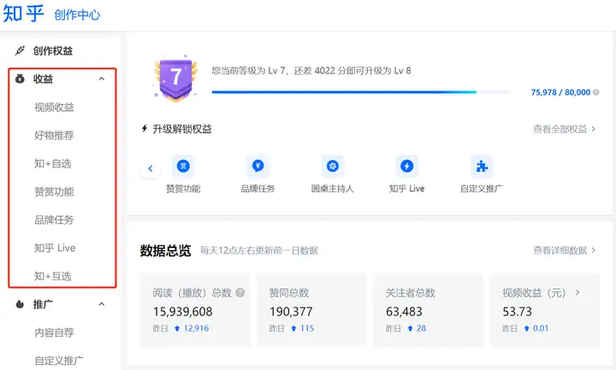
Task: Click 知乎 Live label under benefits
Action: click(x=406, y=189)
